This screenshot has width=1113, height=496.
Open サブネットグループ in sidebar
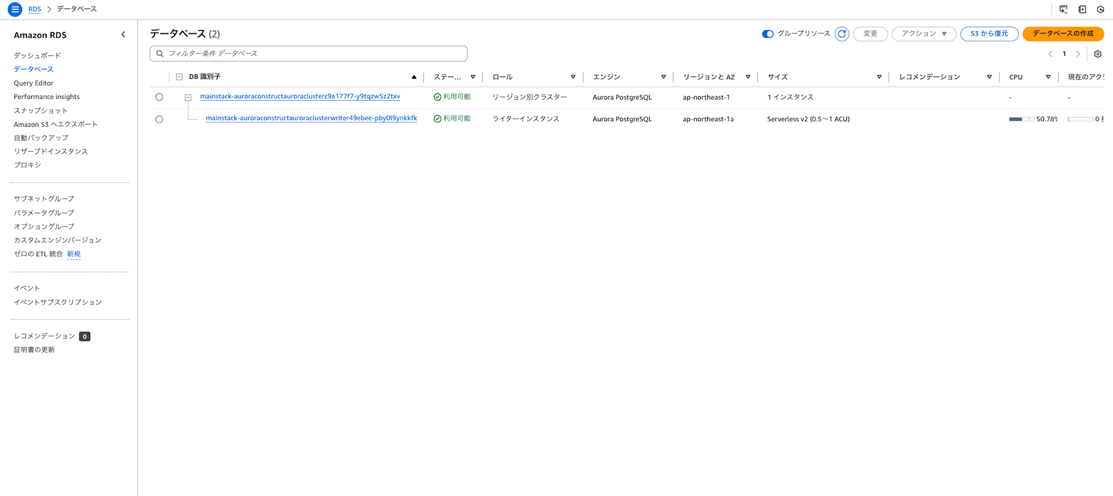click(x=44, y=199)
